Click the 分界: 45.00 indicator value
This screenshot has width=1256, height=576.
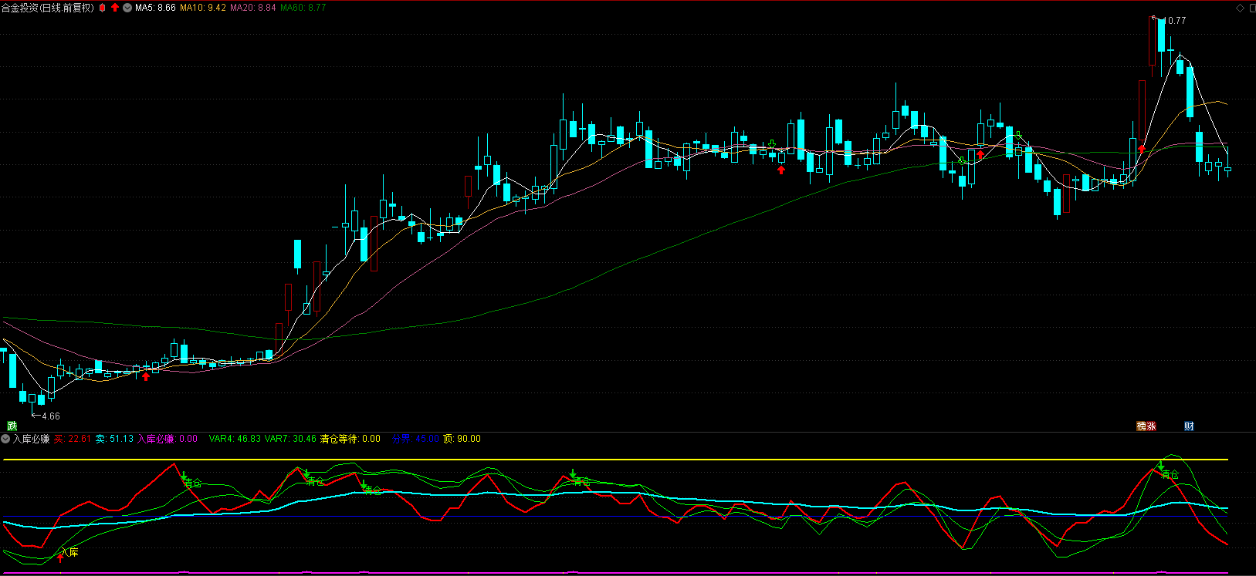coord(415,439)
